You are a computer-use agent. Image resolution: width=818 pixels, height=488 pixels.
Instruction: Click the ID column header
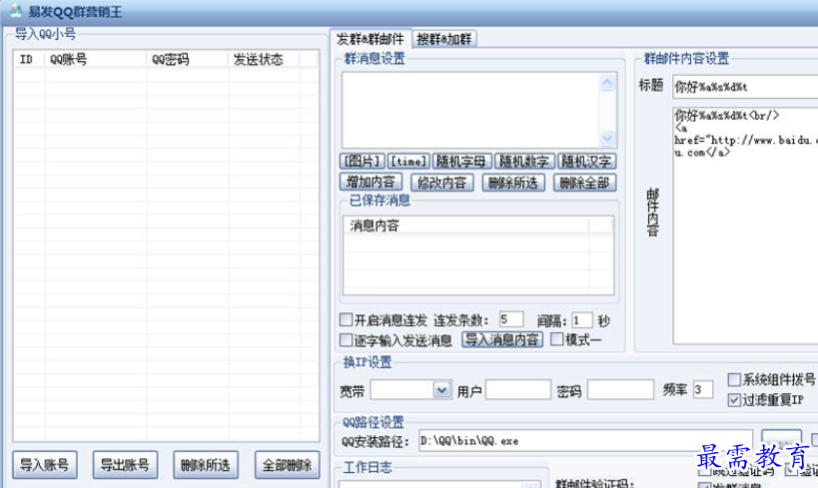[29, 60]
